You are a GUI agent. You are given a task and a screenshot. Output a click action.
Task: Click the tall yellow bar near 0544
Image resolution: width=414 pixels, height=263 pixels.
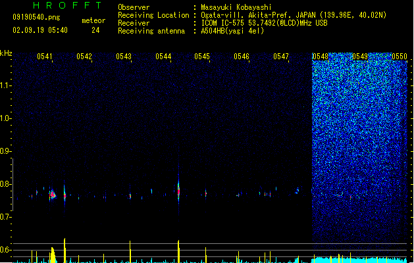pos(178,251)
